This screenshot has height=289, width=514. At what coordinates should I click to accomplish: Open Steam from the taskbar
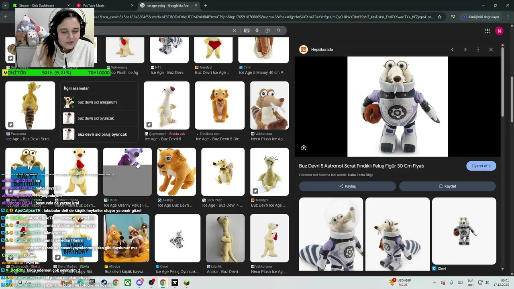104,283
